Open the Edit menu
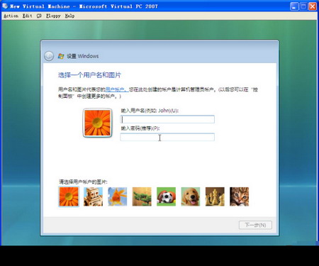 [27, 16]
